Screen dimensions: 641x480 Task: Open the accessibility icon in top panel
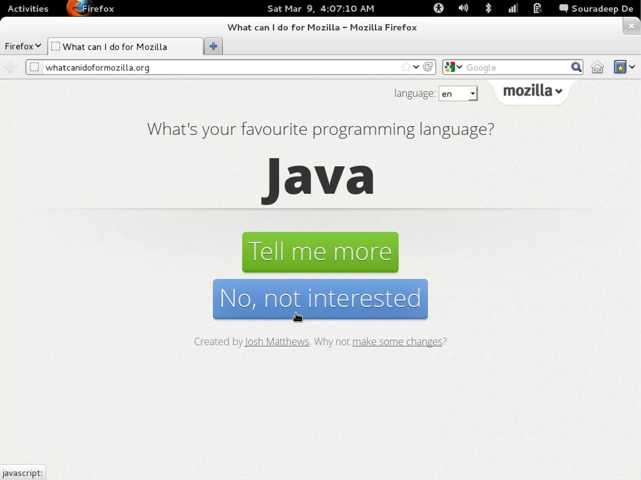[438, 8]
